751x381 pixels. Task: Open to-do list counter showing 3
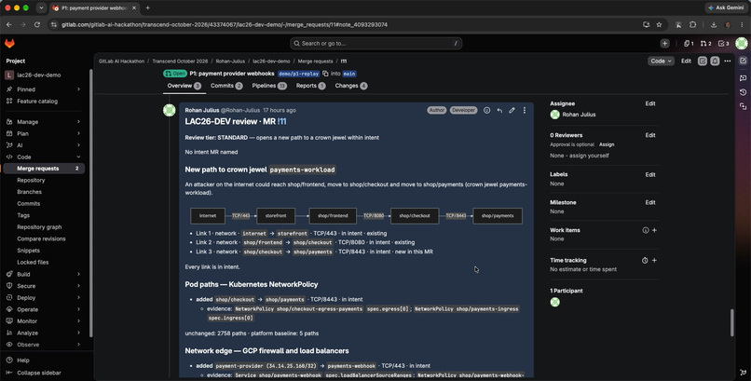coord(723,44)
